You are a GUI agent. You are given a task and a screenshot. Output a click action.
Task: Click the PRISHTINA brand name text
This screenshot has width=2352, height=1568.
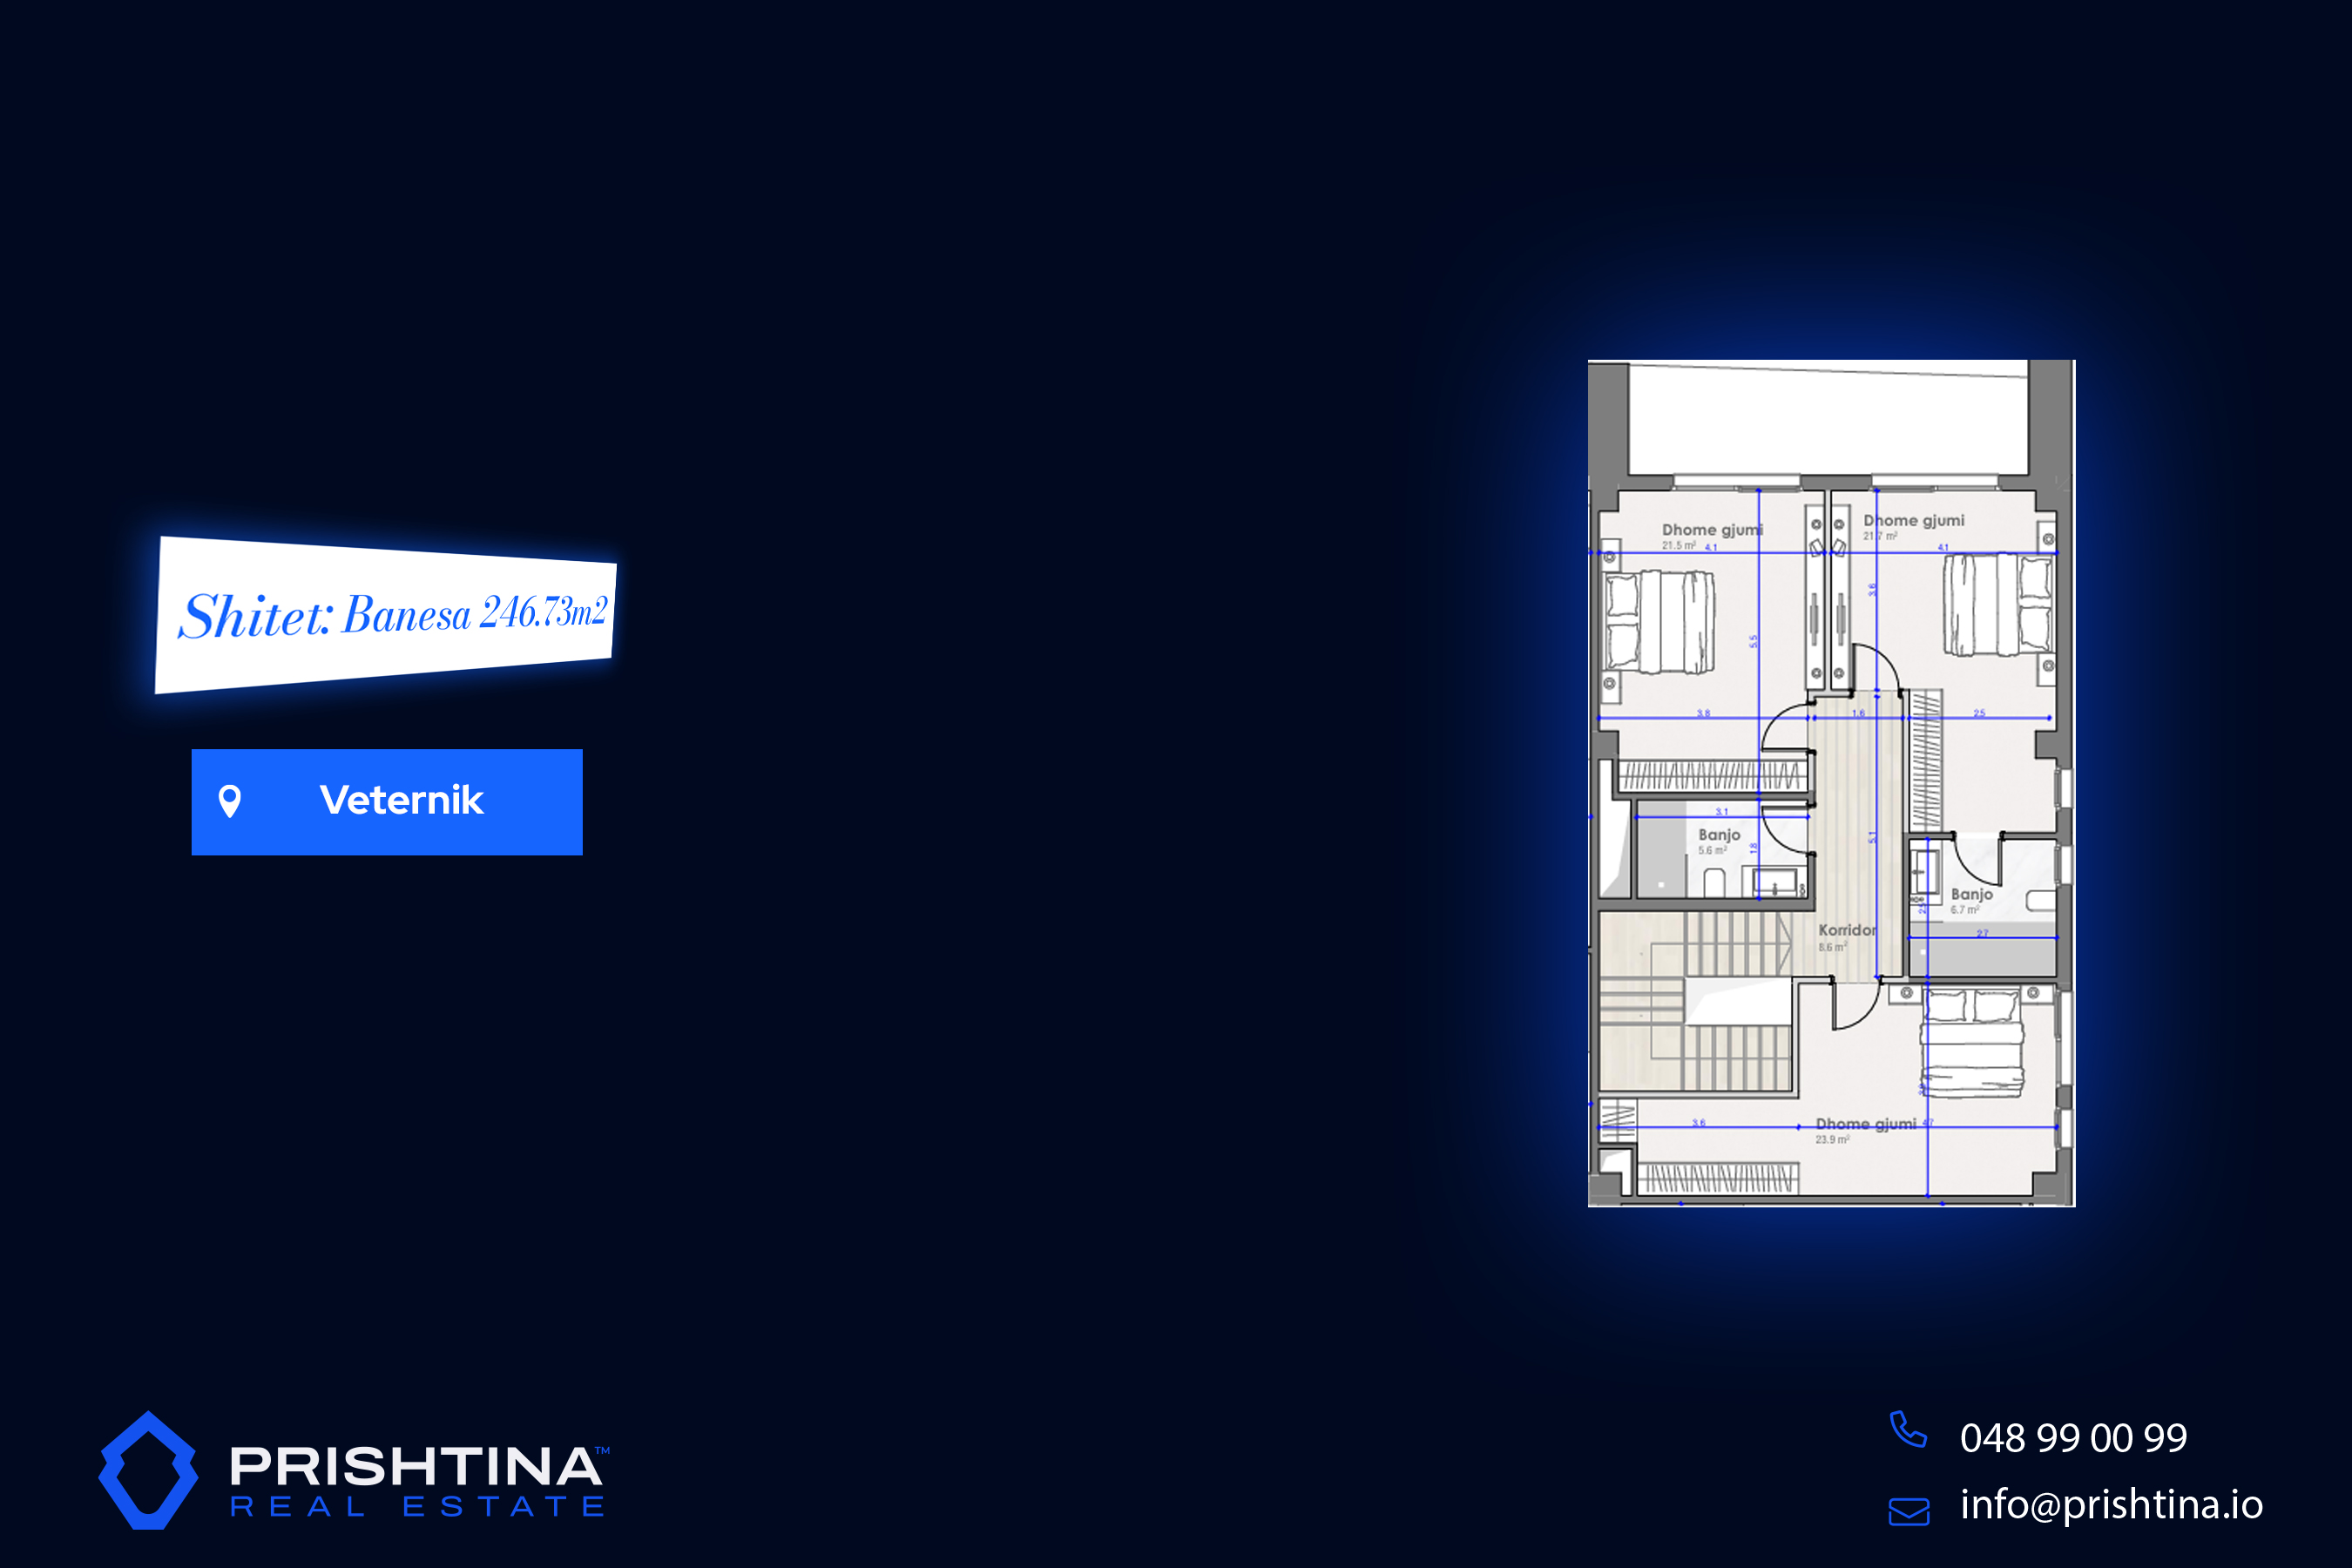[x=416, y=1467]
